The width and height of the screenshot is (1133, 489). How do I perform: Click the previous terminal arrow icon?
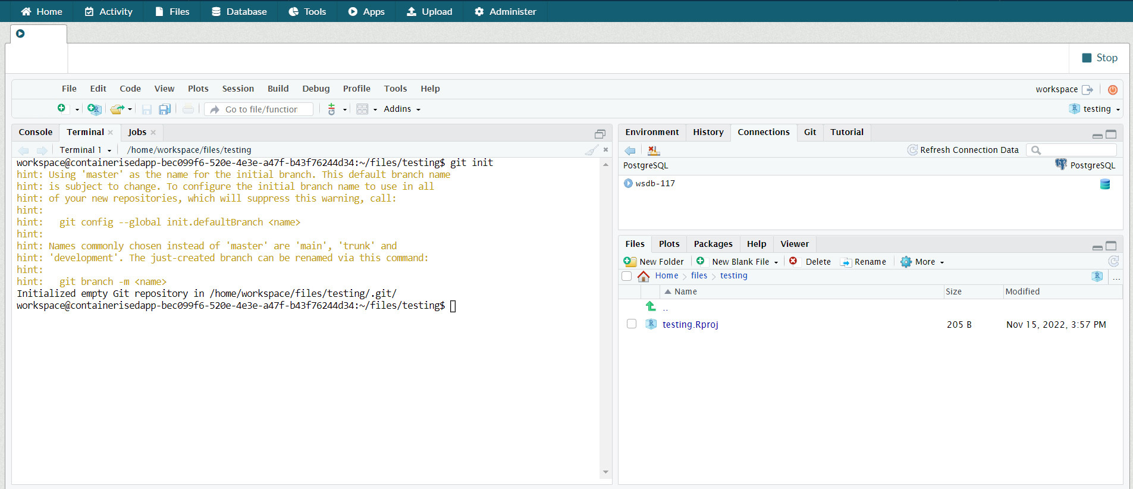(24, 150)
